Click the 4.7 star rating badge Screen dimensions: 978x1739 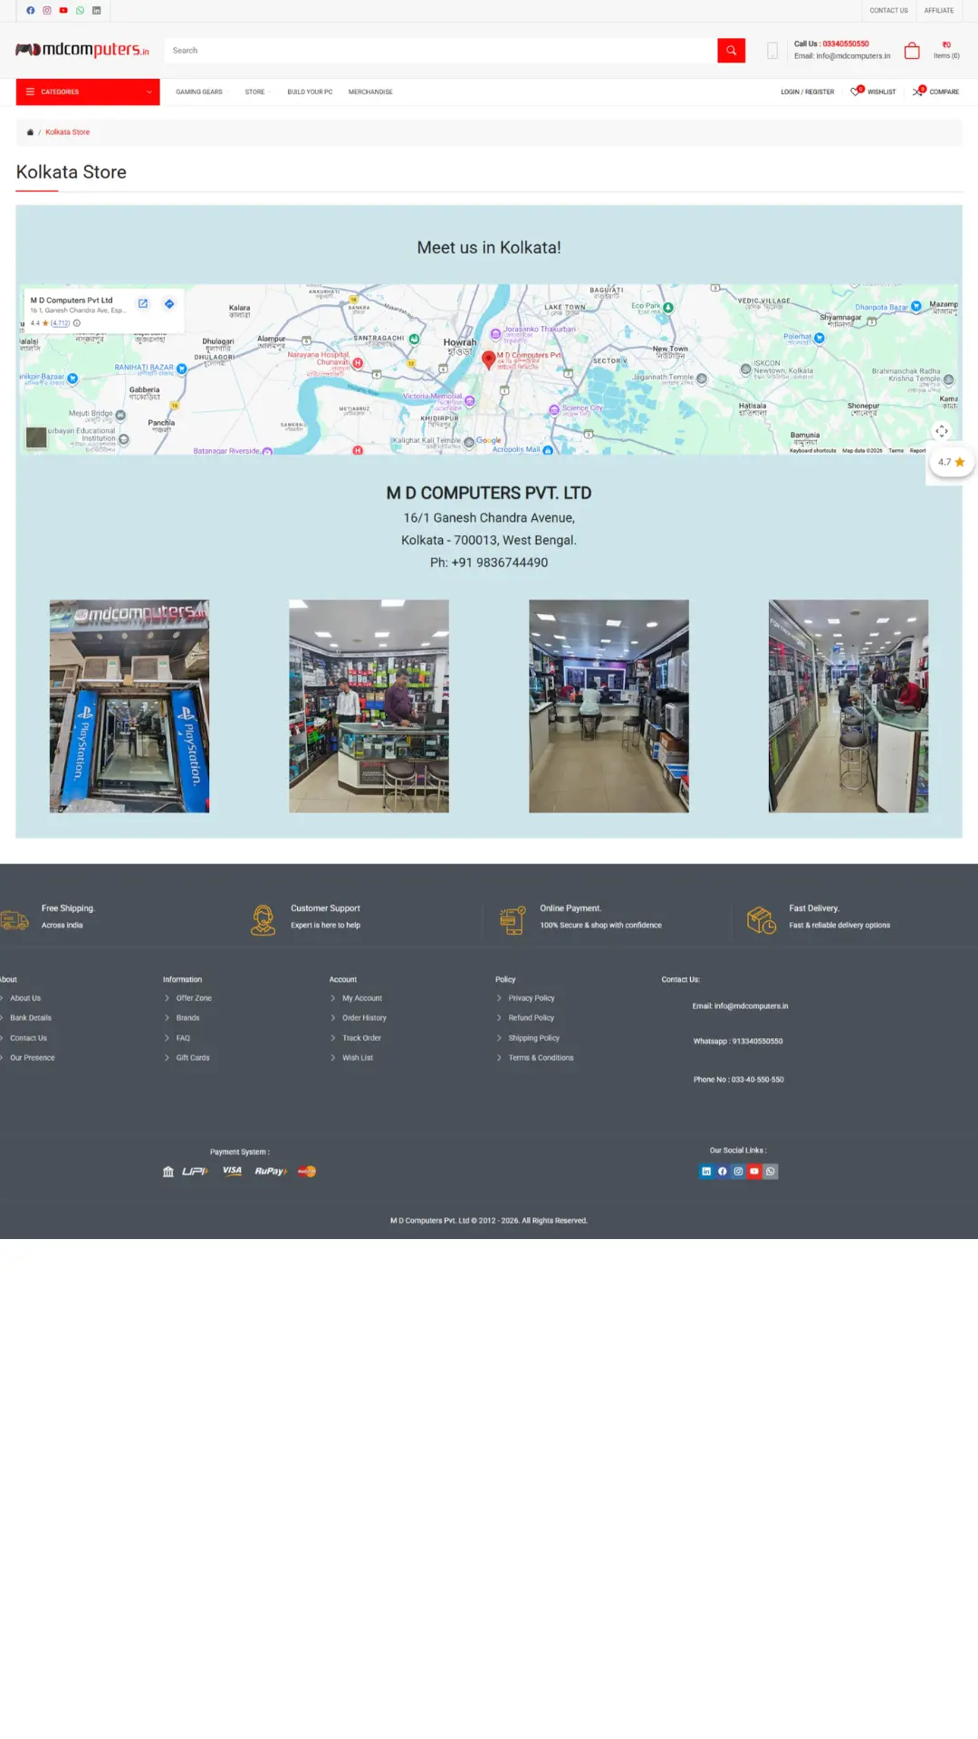(951, 462)
